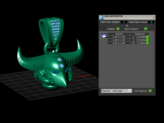Image resolution: width=164 pixels, height=123 pixels.
Task: Collapse the panel with the small round expander
Action: click(127, 26)
